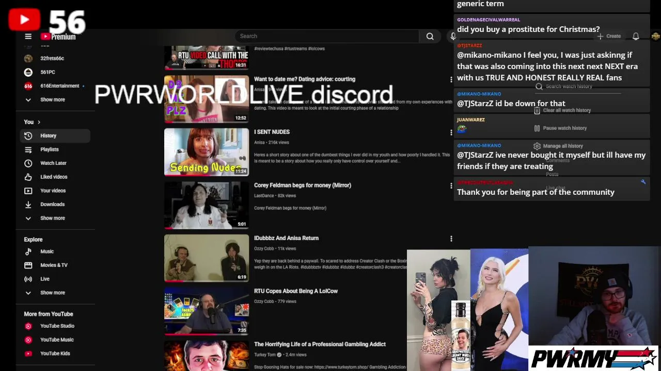Select History in the sidebar
The width and height of the screenshot is (661, 371).
point(55,136)
